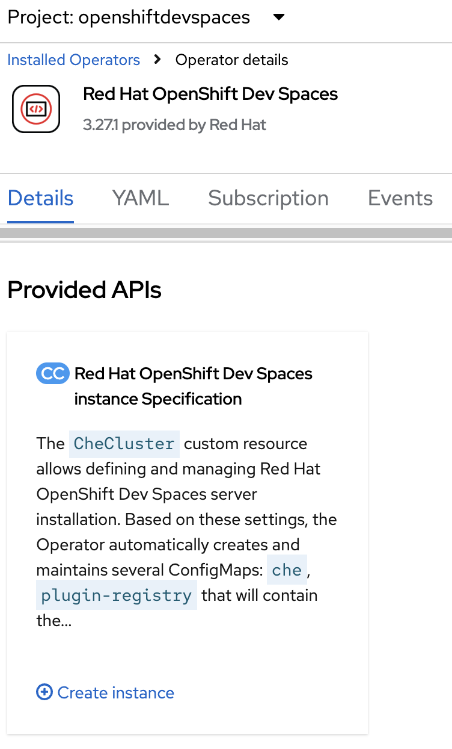Click the Installed Operators breadcrumb link
The height and width of the screenshot is (749, 452).
73,60
